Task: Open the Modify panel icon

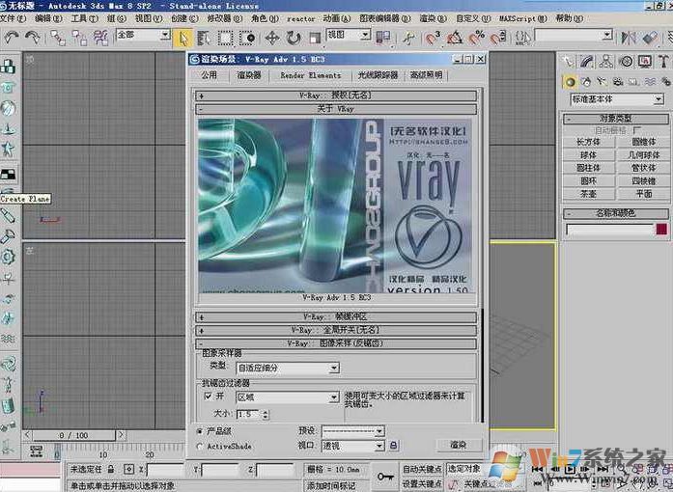Action: [x=587, y=62]
